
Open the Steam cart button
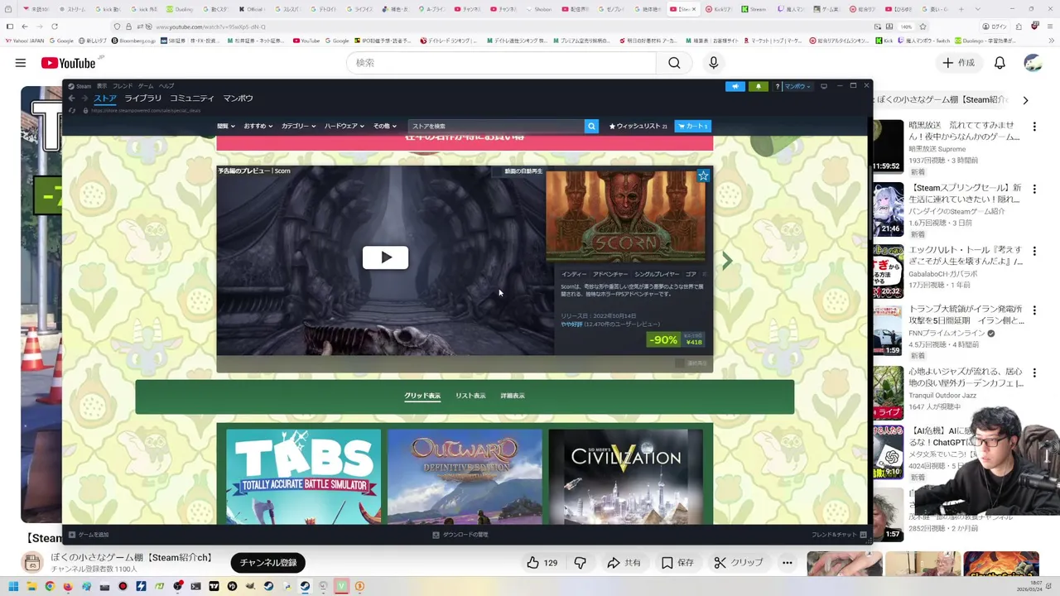pyautogui.click(x=693, y=126)
